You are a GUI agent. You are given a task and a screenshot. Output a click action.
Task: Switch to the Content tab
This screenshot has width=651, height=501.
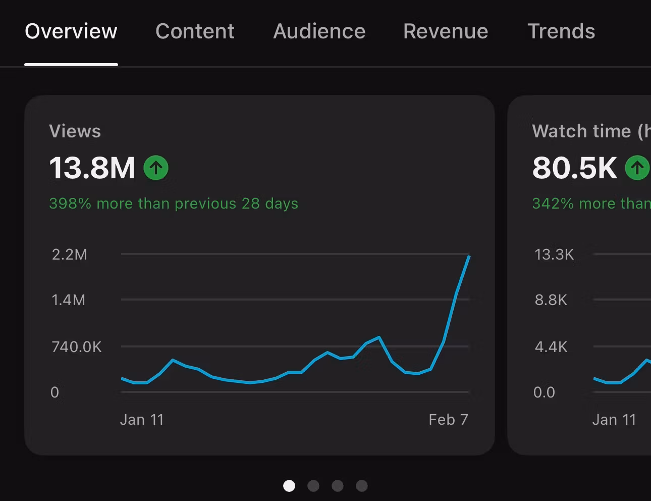pyautogui.click(x=195, y=31)
